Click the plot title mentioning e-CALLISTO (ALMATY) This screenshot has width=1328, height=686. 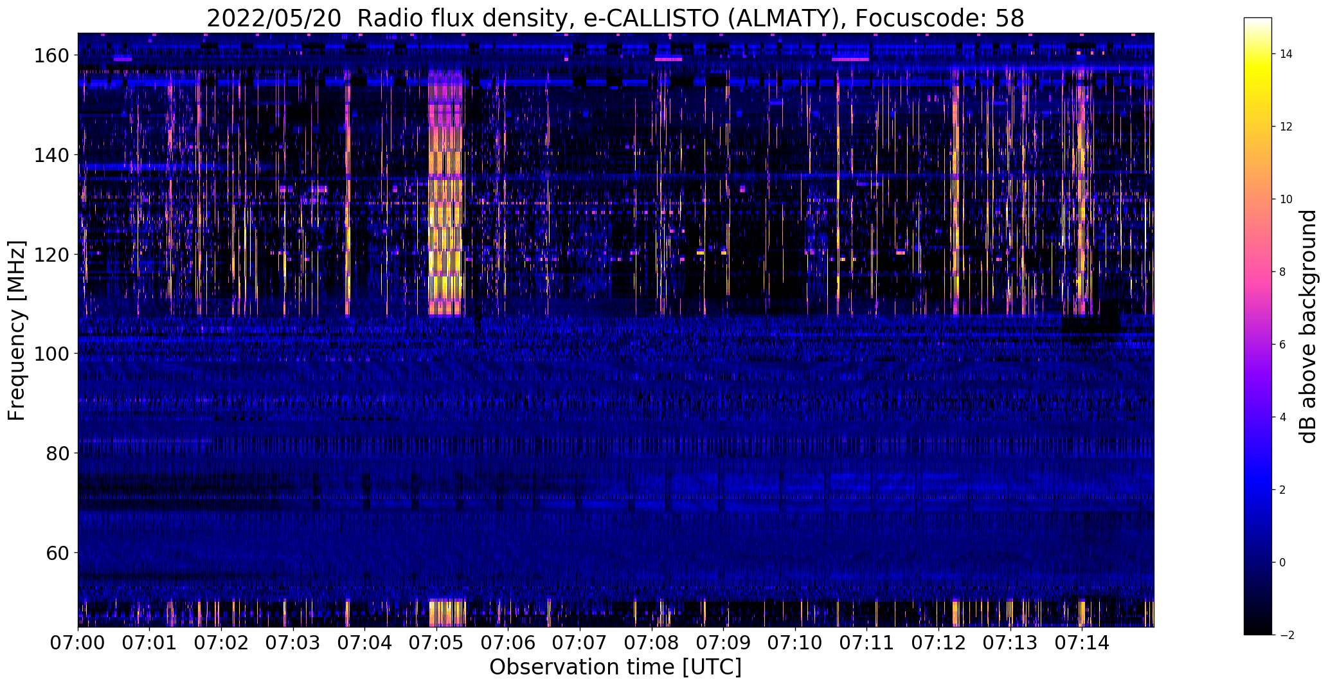pyautogui.click(x=615, y=18)
